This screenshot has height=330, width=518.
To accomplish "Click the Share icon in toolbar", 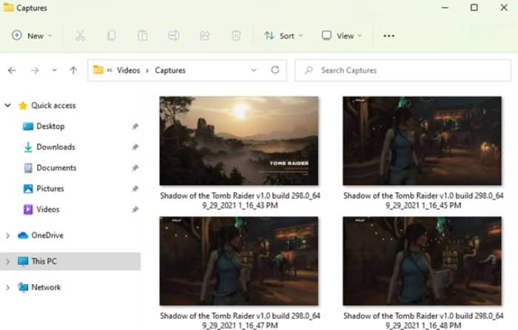I will [205, 36].
